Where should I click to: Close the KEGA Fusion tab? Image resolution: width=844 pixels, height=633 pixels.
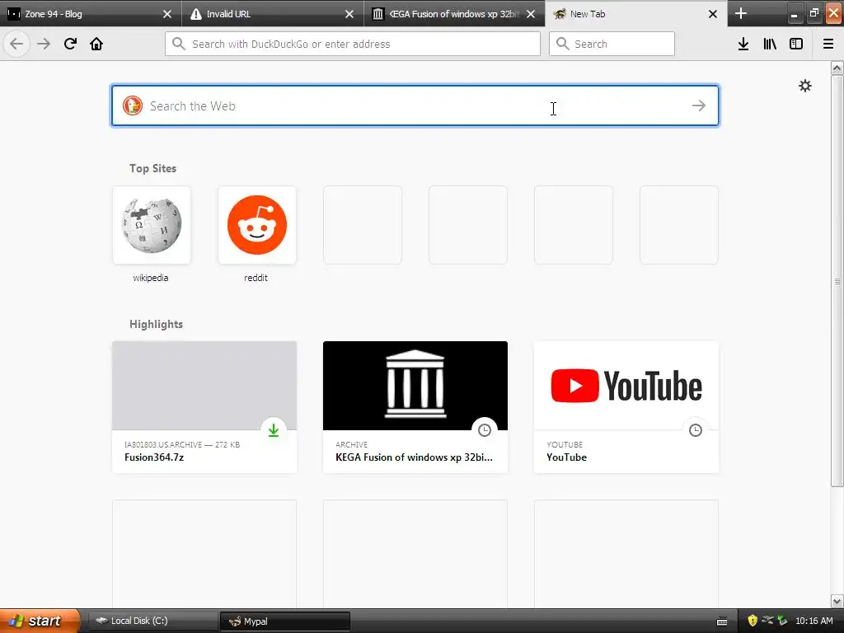pyautogui.click(x=531, y=14)
